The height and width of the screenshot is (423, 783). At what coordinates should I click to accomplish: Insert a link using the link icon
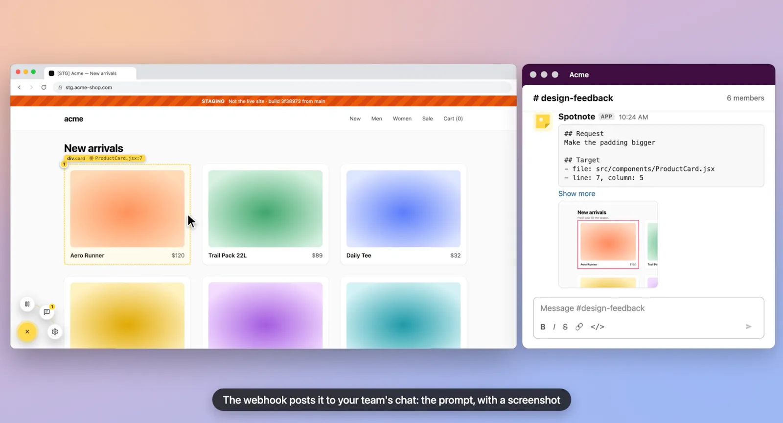[x=579, y=327]
